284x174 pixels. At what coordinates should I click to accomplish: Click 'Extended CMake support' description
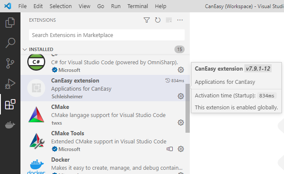(x=109, y=142)
